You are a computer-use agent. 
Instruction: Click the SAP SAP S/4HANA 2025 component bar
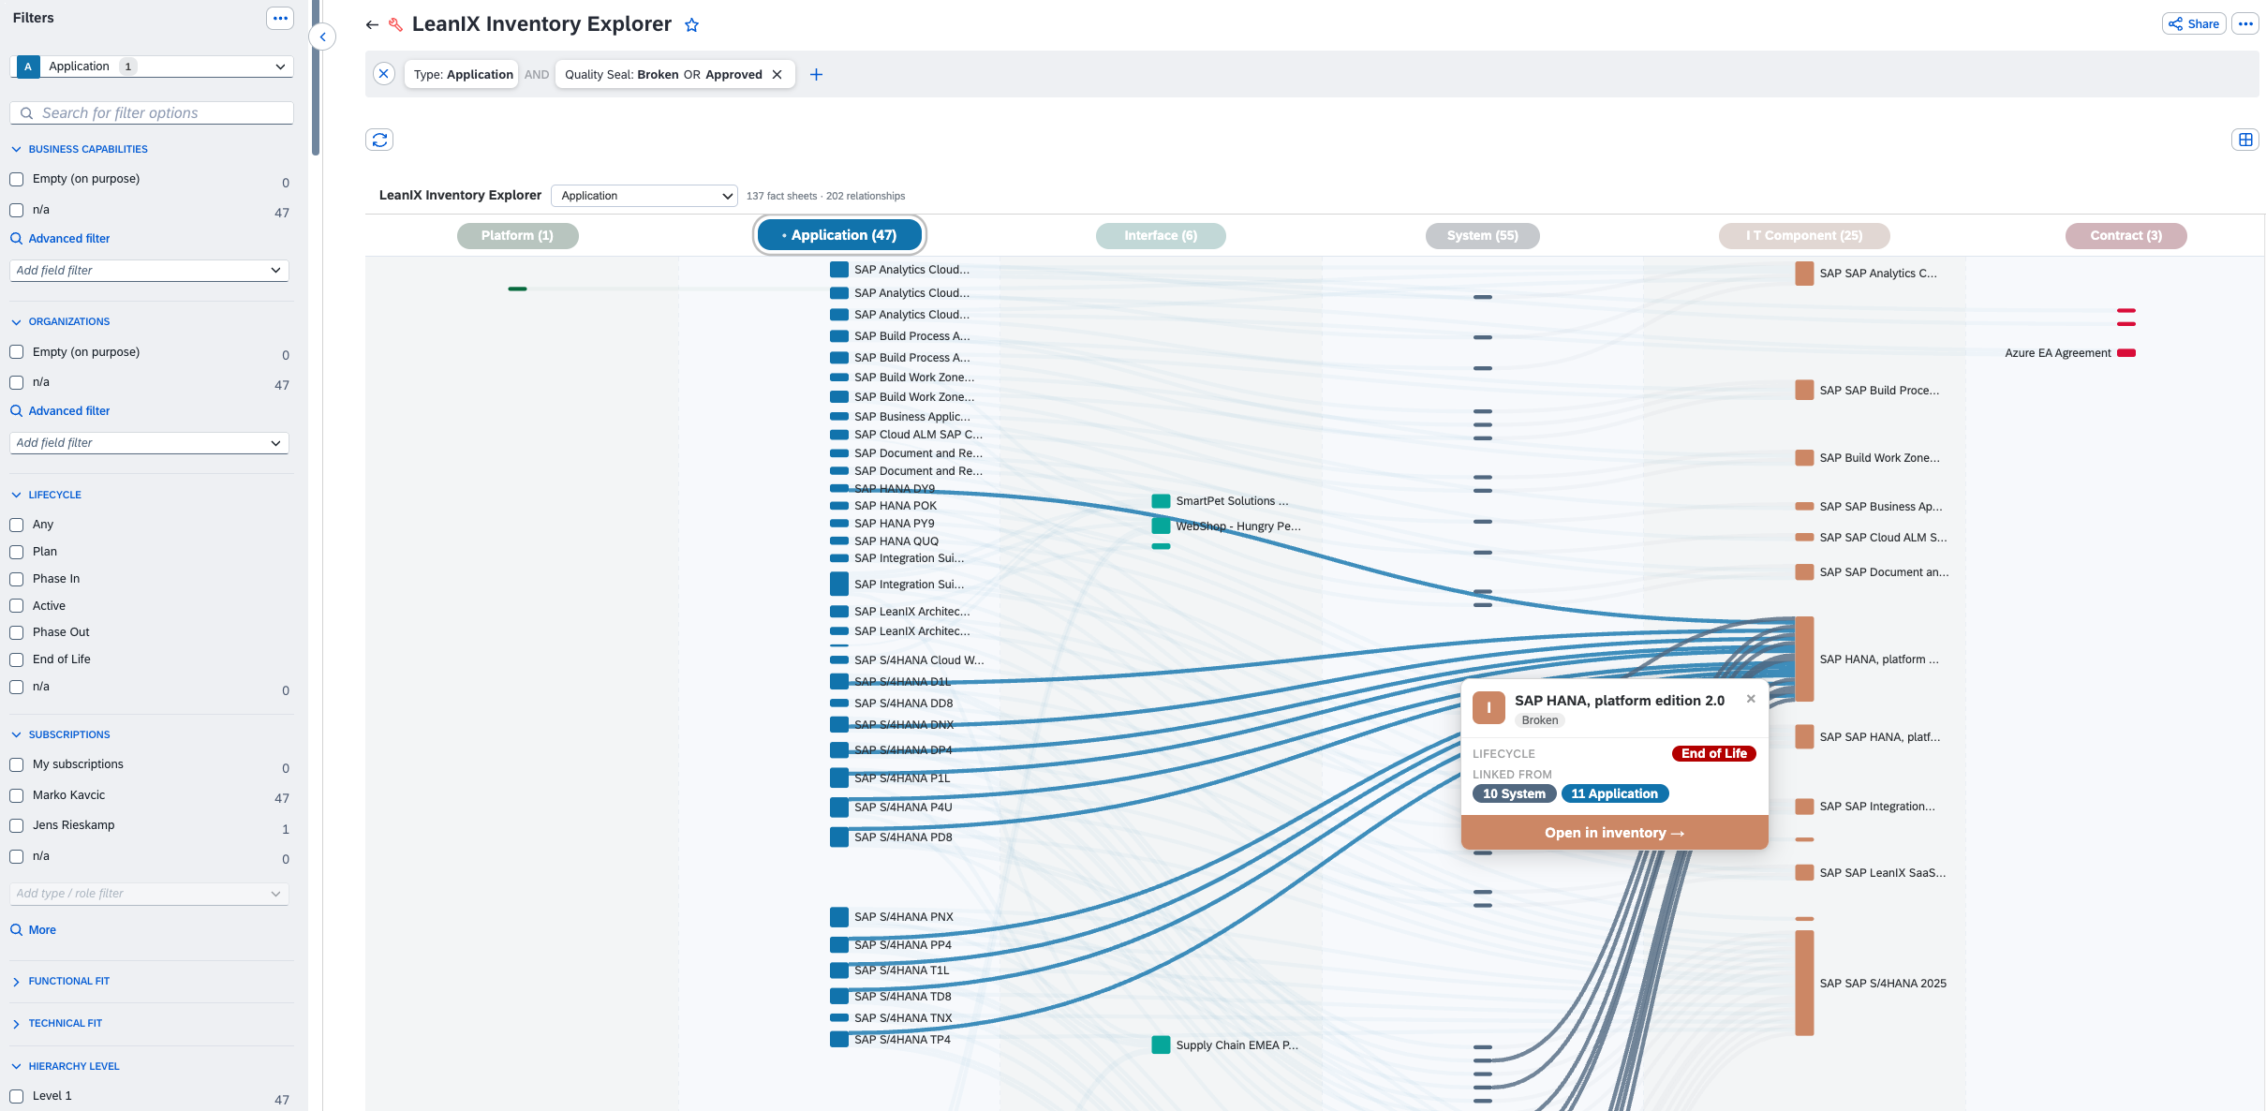click(x=1804, y=983)
